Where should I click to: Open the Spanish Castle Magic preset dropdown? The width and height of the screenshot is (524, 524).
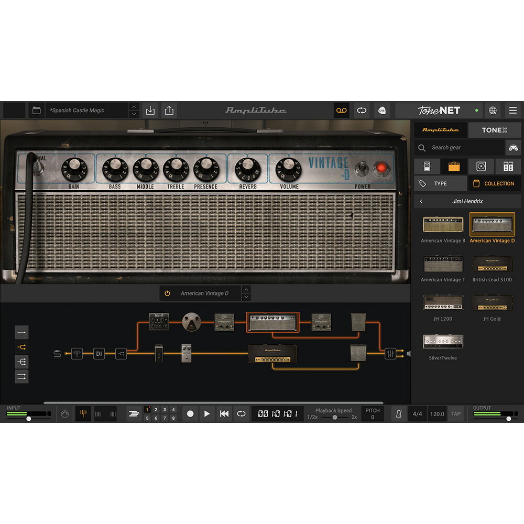tap(86, 111)
